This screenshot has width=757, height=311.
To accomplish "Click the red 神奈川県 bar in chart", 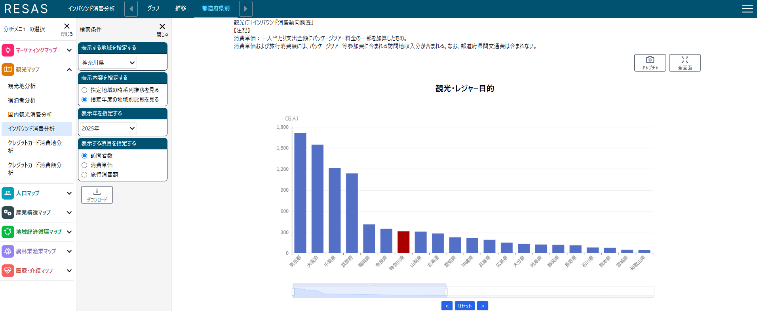I will [403, 242].
